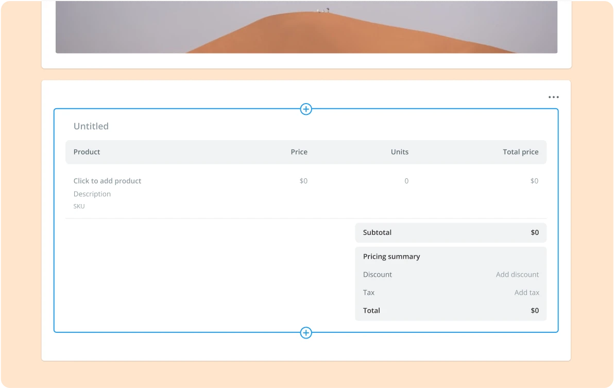Click the Total label in pricing summary
The image size is (614, 388).
pos(371,311)
